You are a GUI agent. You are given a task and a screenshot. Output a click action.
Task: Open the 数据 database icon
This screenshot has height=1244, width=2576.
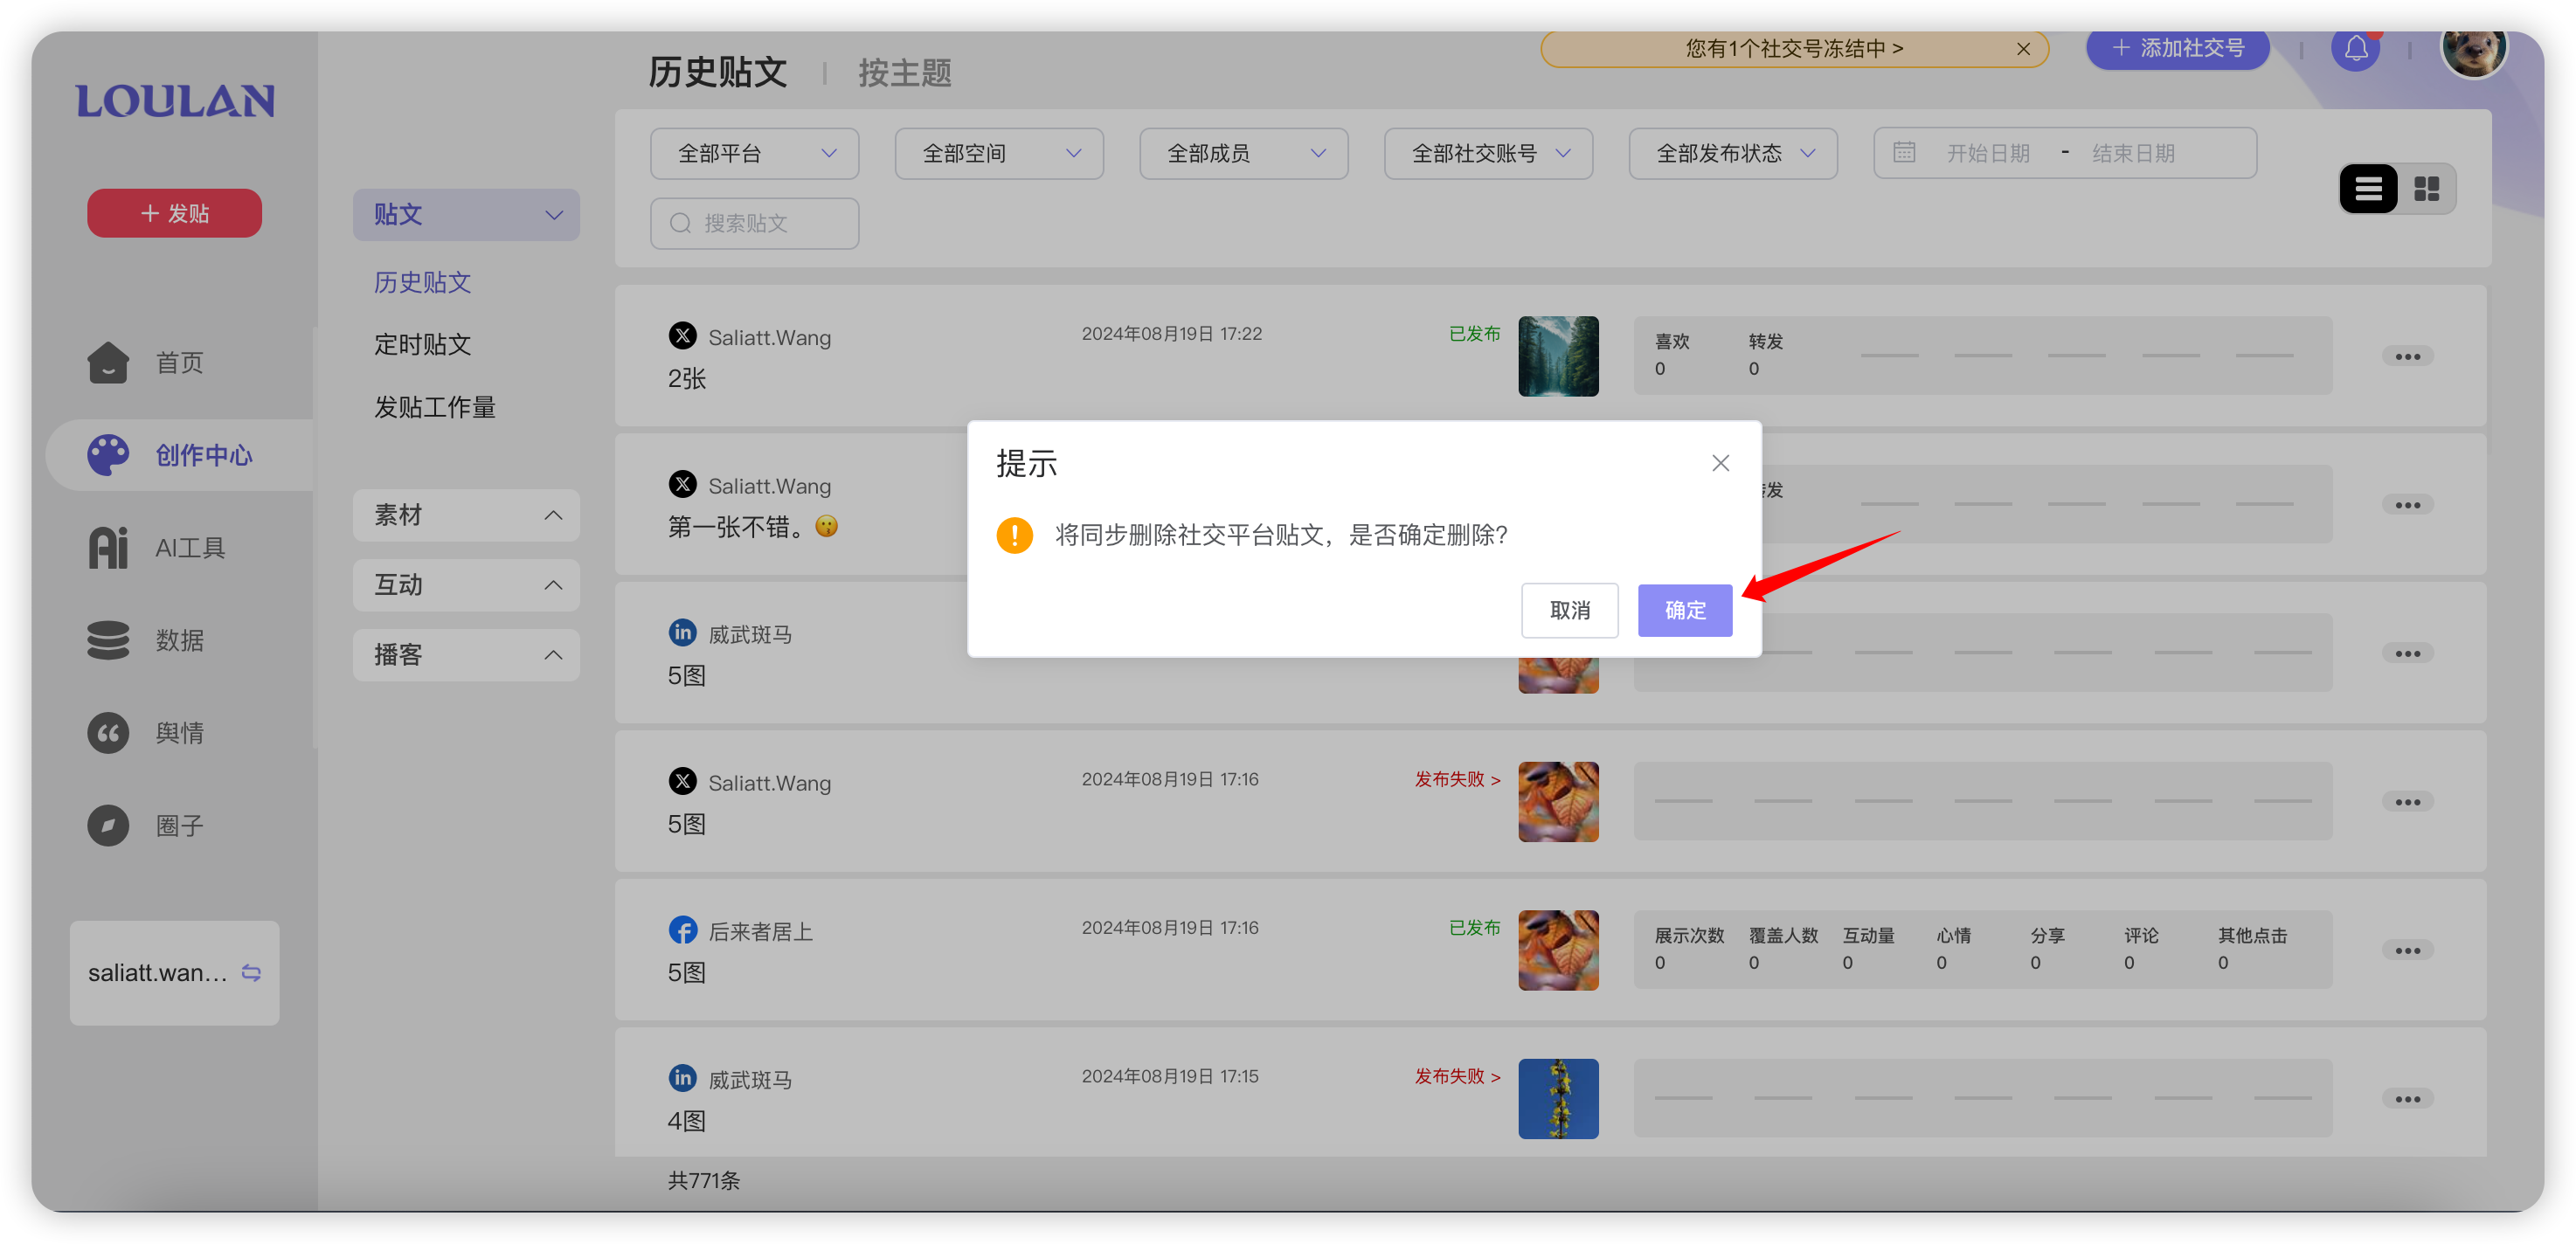click(108, 640)
